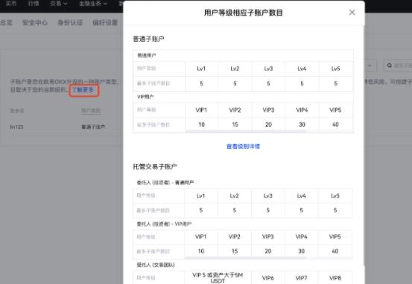Select the ln123 sub-account login name
The image size is (412, 284).
tap(16, 127)
